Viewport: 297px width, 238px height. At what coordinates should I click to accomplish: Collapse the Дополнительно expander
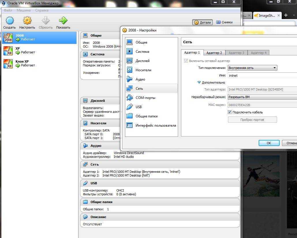click(199, 83)
